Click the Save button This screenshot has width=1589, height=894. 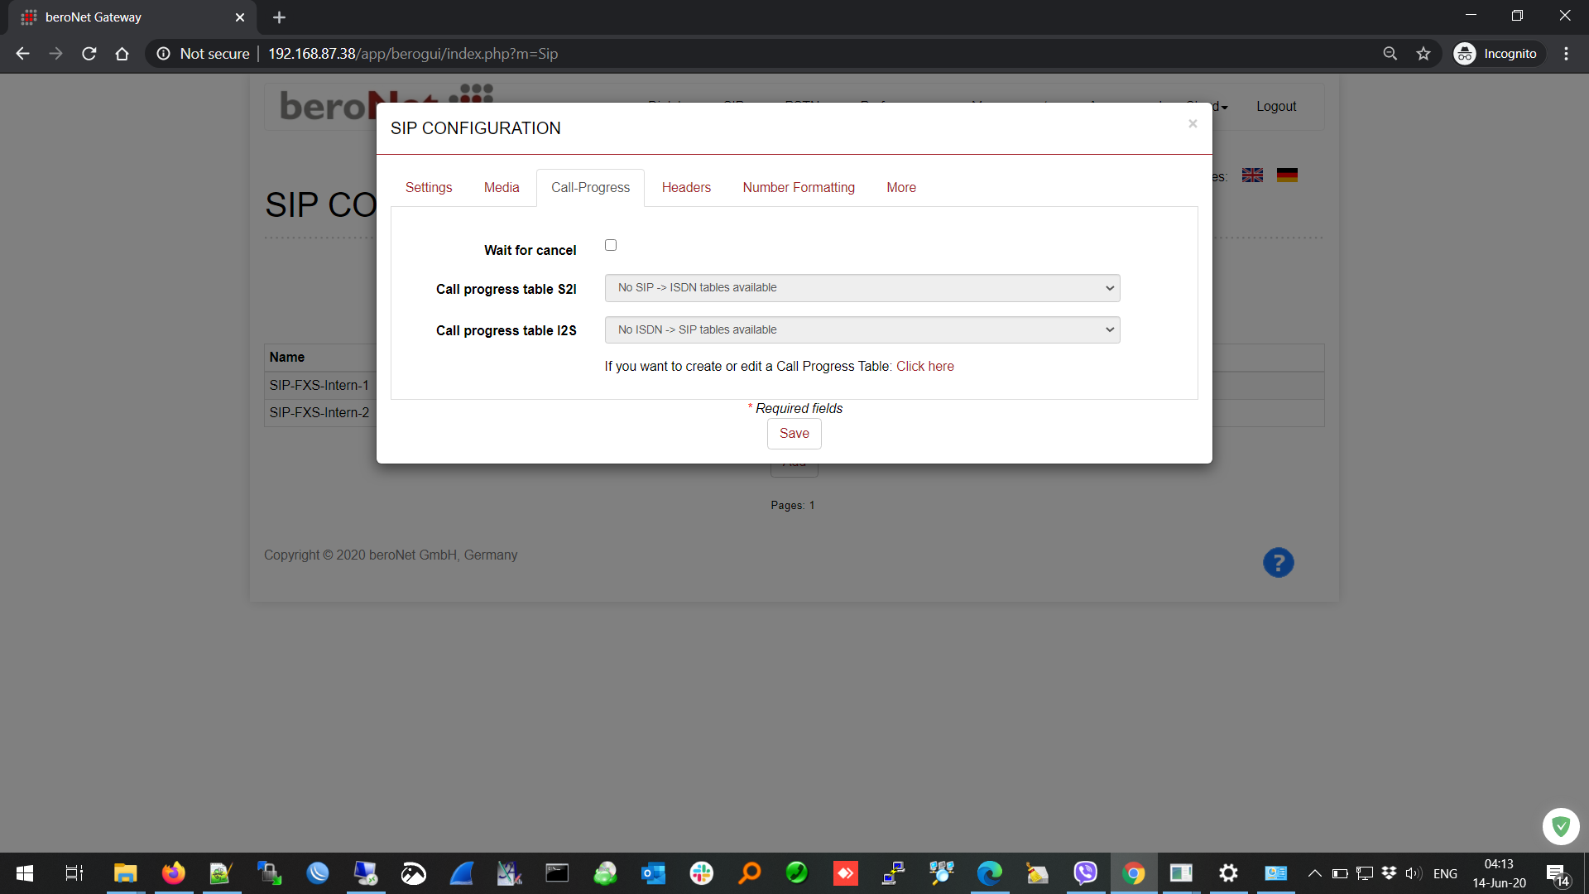pyautogui.click(x=794, y=434)
